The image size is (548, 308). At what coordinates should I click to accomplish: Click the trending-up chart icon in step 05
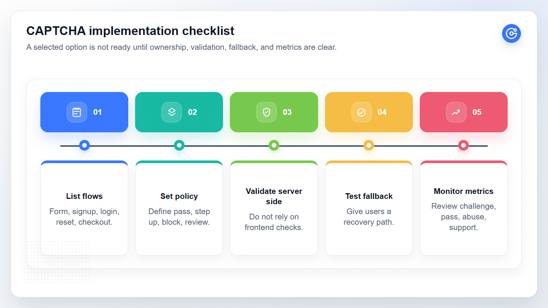(456, 112)
